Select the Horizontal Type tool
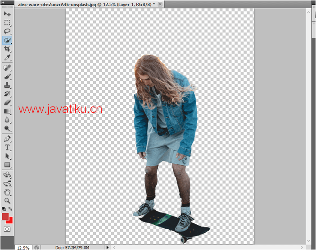Viewport: 316px width, 250px height. tap(7, 147)
